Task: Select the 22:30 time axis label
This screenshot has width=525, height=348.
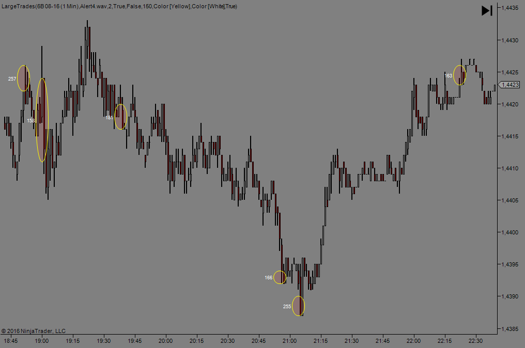Action: point(475,341)
